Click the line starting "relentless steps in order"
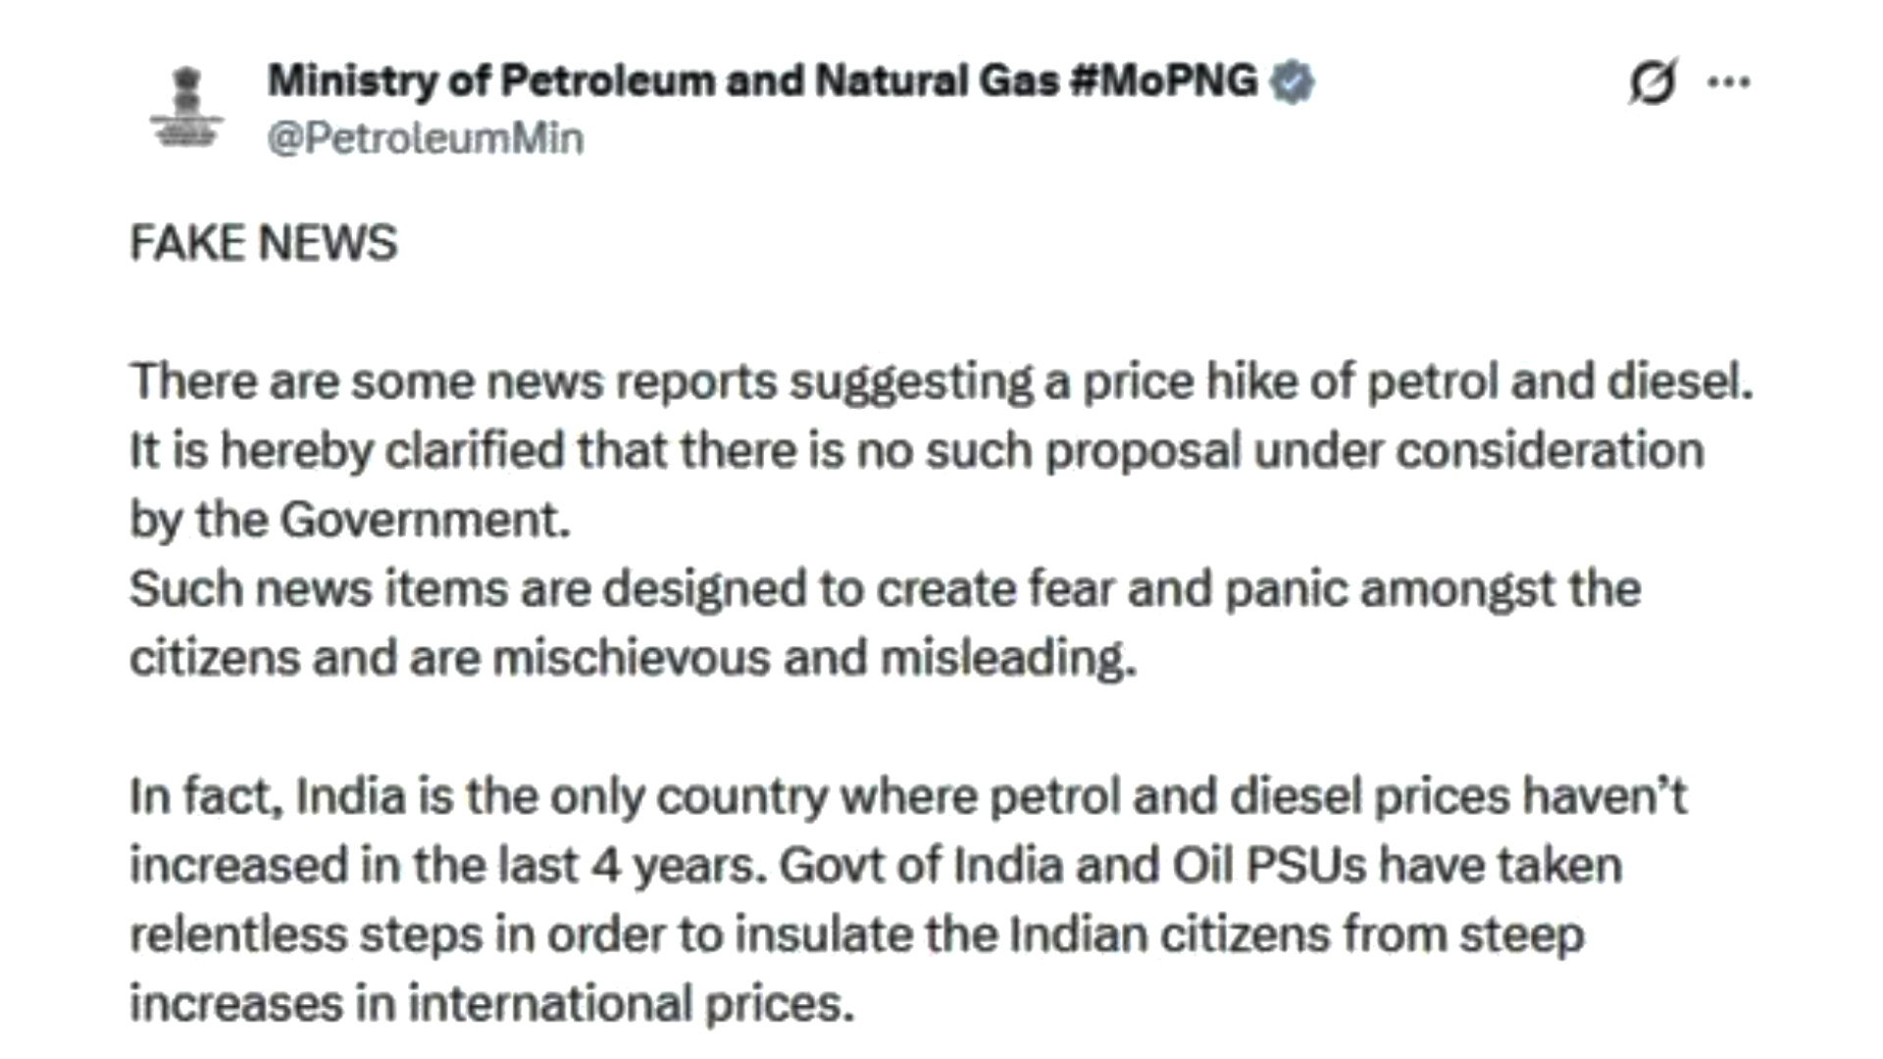Screen dimensions: 1883x1059 pyautogui.click(x=855, y=934)
